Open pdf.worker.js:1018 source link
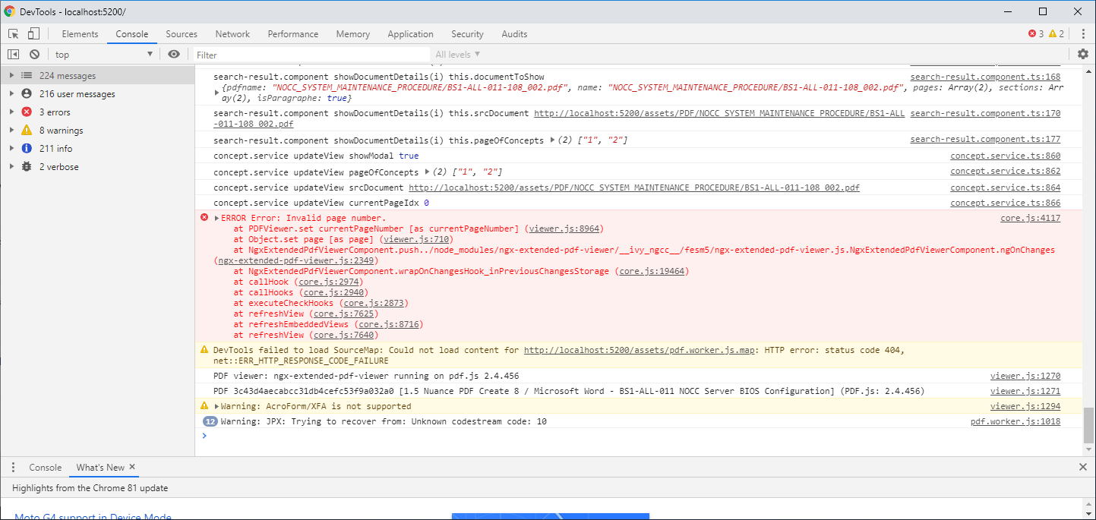This screenshot has height=520, width=1096. pos(1015,421)
